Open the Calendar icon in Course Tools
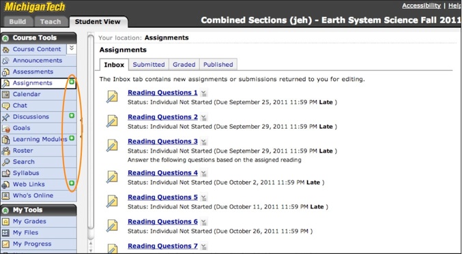This screenshot has width=462, height=254. pos(5,95)
